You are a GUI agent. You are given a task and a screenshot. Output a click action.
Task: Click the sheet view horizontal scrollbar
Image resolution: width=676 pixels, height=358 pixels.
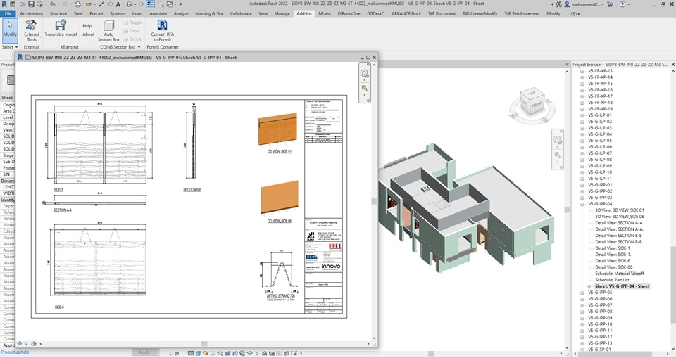[204, 344]
